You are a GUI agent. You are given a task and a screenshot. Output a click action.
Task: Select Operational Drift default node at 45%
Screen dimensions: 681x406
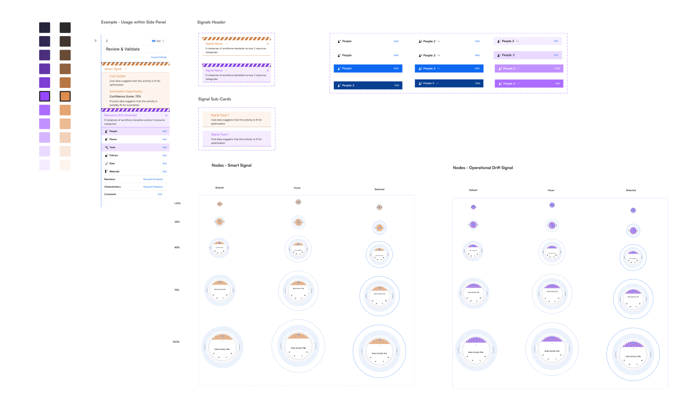(x=473, y=251)
